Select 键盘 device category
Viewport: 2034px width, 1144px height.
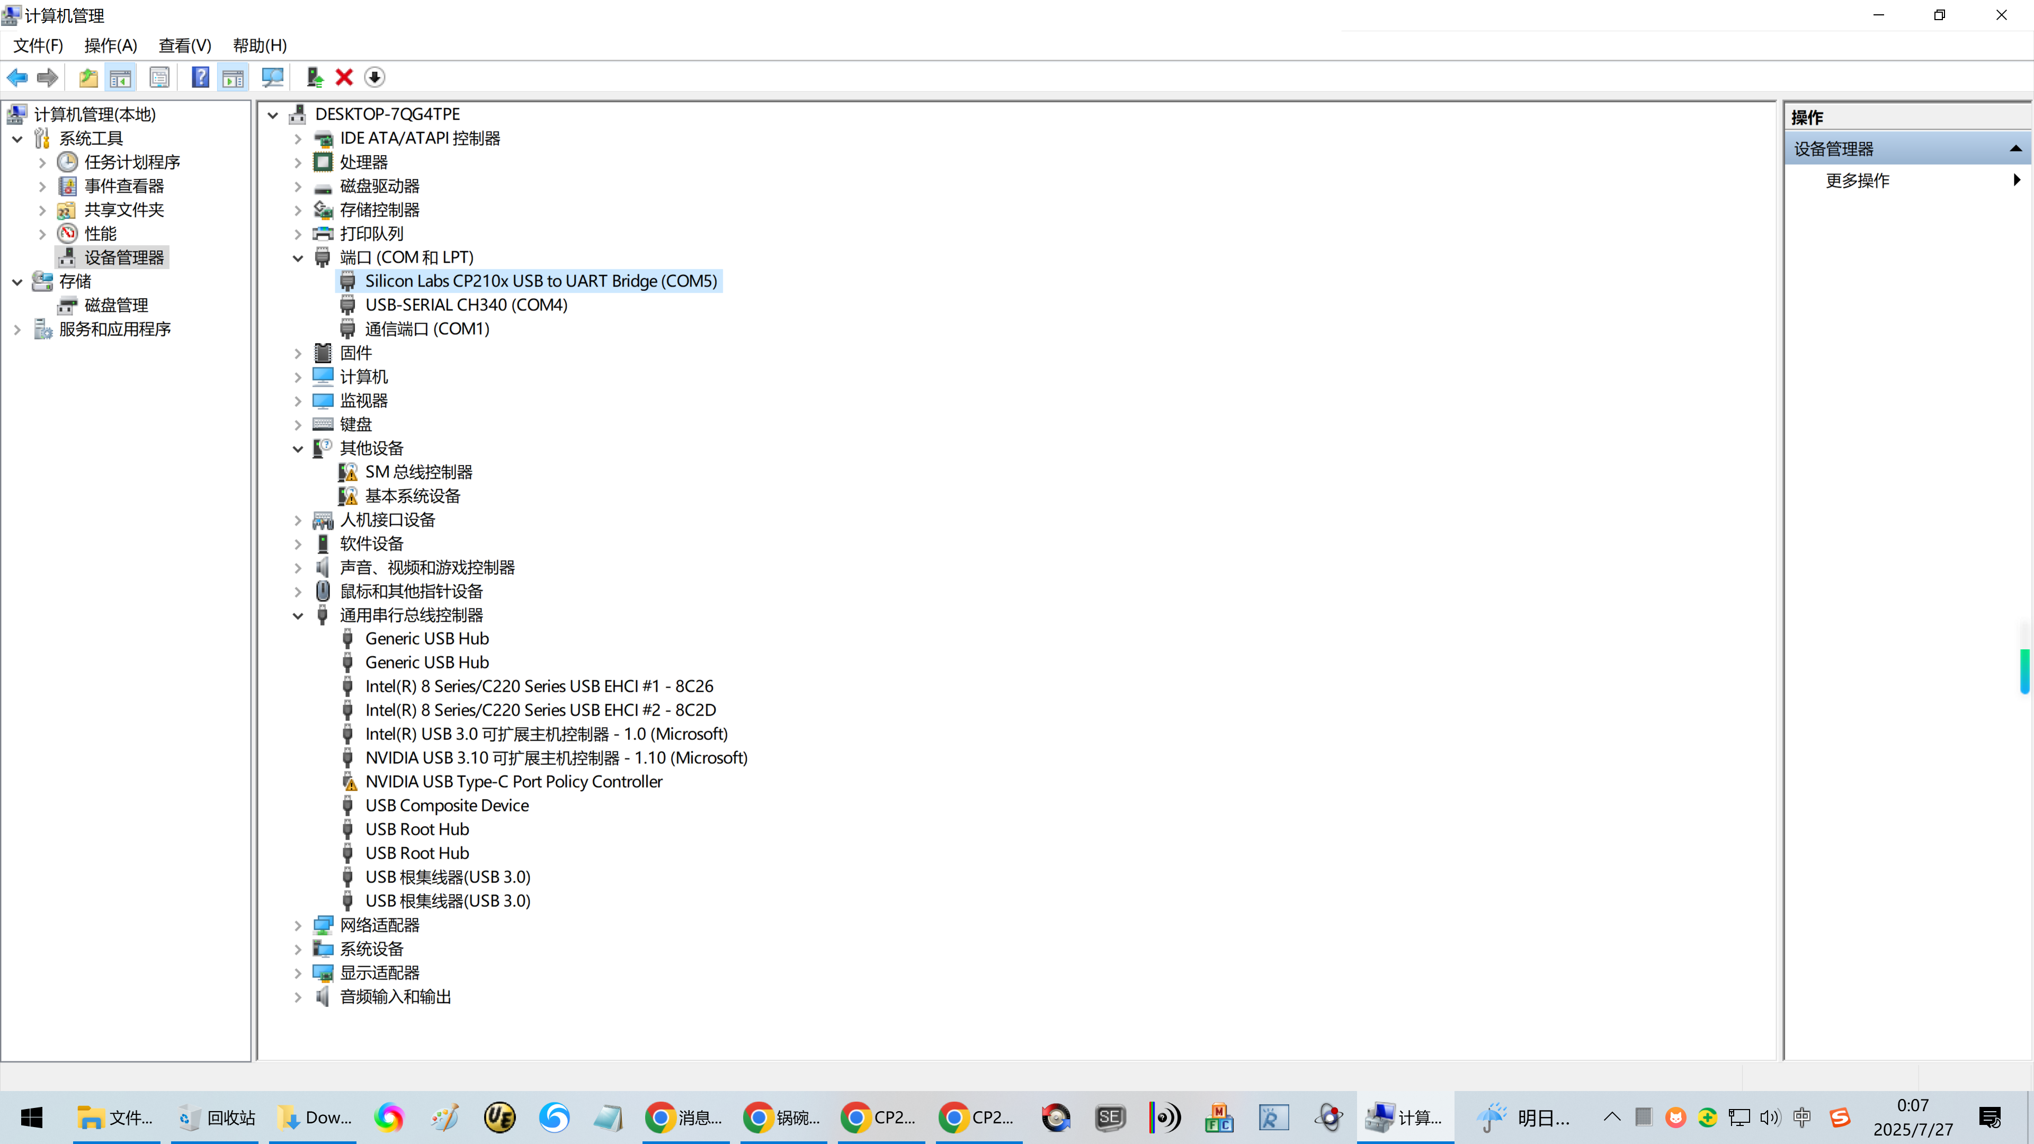pyautogui.click(x=355, y=424)
